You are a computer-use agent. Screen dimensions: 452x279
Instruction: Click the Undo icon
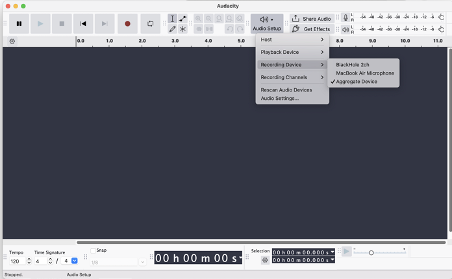tap(229, 29)
